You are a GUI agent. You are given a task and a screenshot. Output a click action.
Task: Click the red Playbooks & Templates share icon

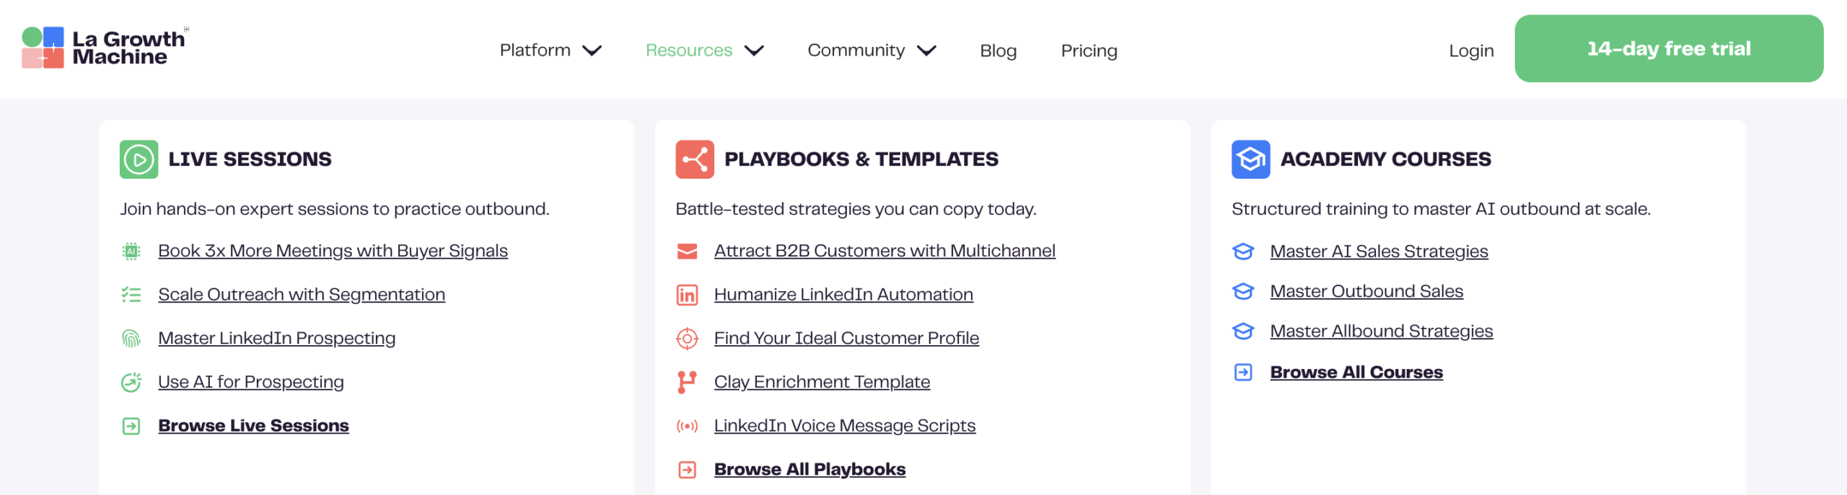(x=694, y=159)
